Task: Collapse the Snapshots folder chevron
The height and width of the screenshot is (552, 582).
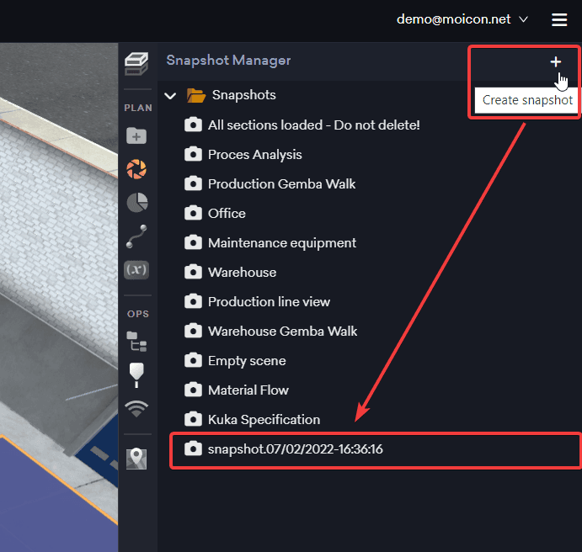Action: (170, 96)
